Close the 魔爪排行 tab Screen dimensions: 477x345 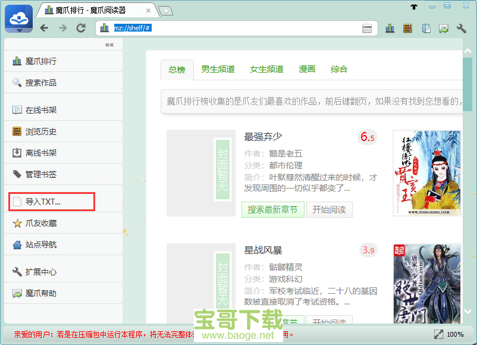click(148, 11)
